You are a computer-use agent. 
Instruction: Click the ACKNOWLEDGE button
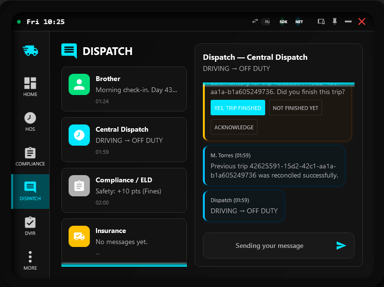click(x=234, y=127)
